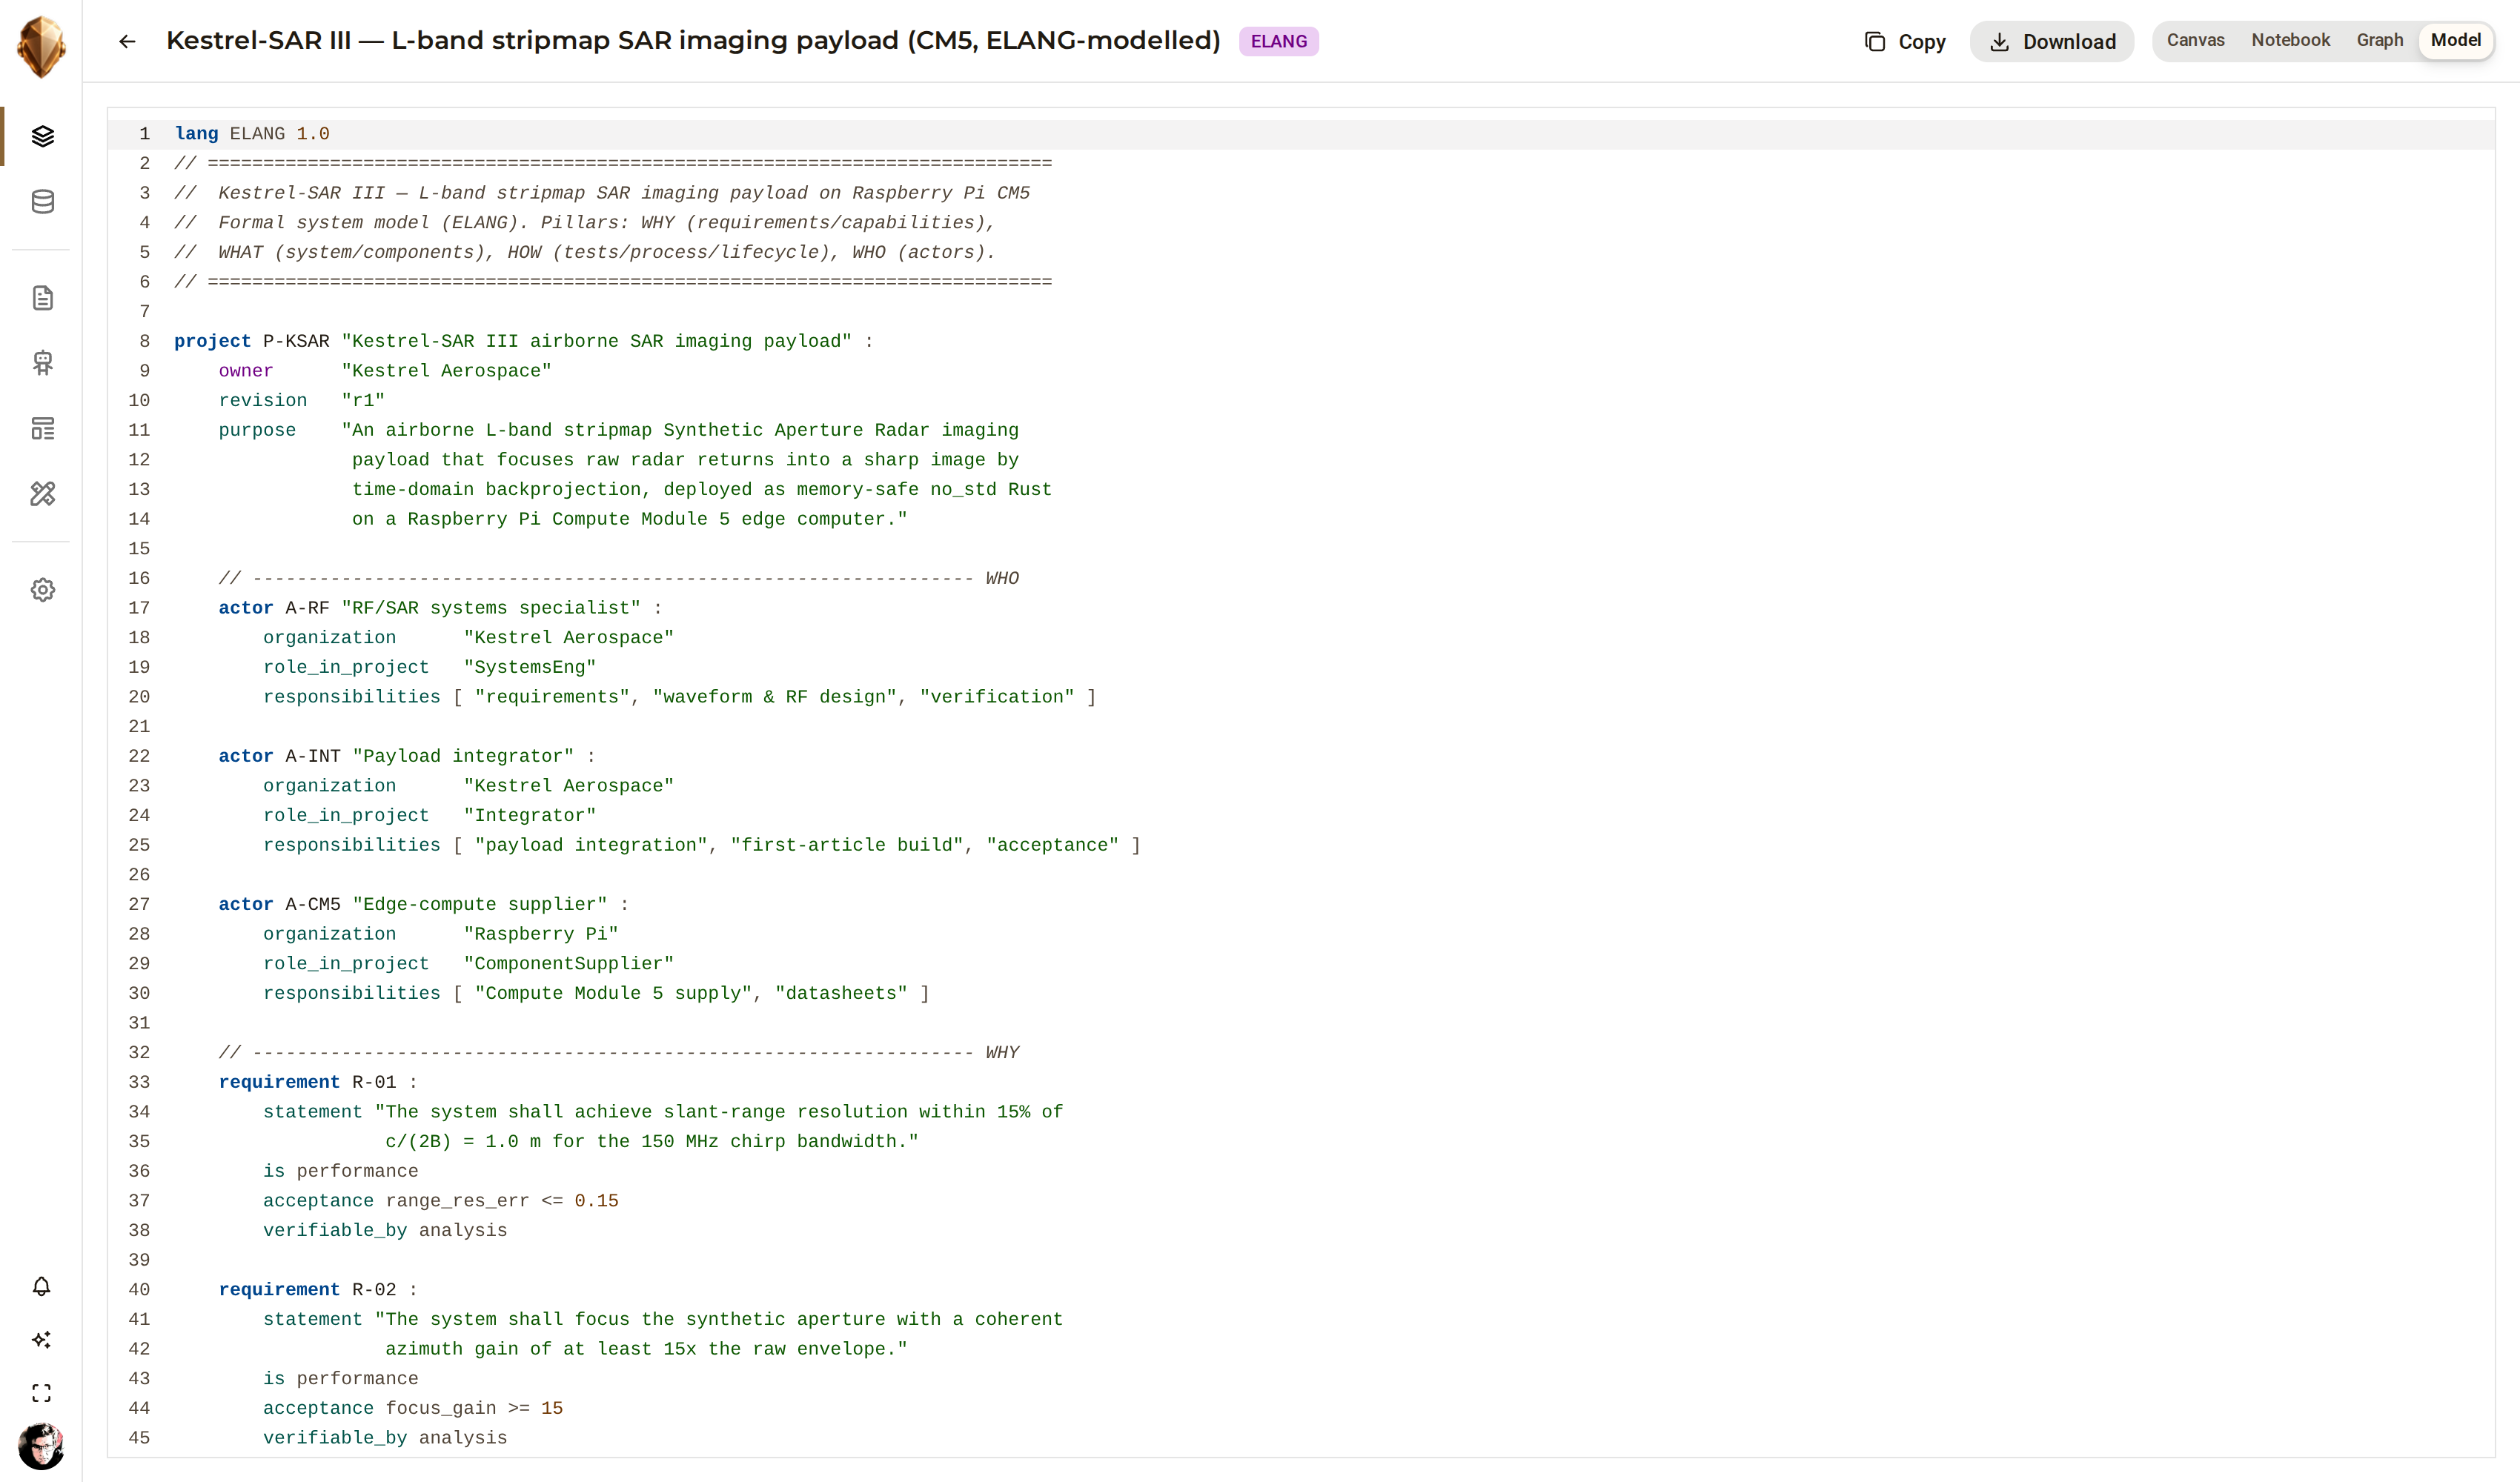
Task: Click the ELANG language badge
Action: click(x=1278, y=41)
